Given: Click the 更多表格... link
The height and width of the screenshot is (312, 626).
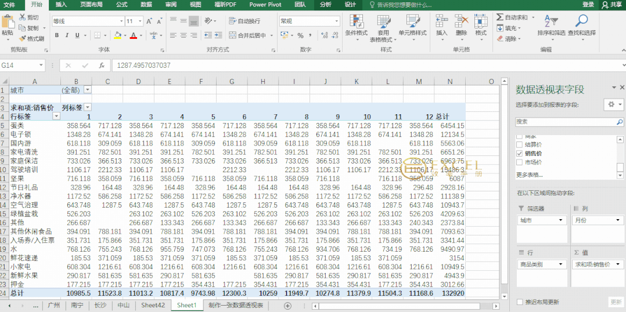Looking at the screenshot, I should click(529, 175).
